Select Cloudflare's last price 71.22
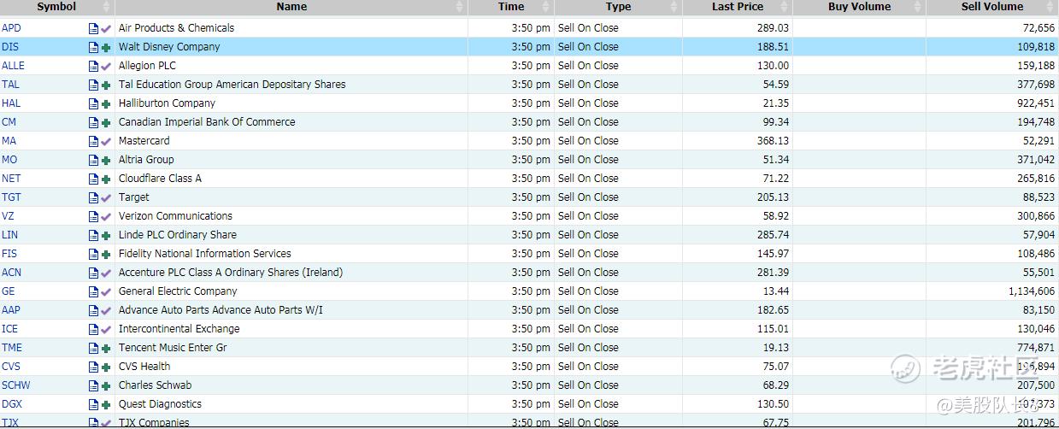 pos(776,179)
